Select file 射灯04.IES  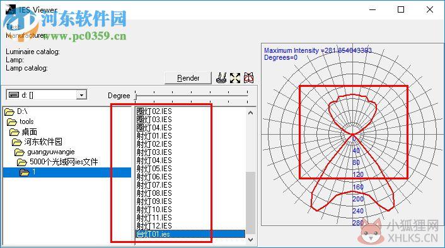pos(154,161)
